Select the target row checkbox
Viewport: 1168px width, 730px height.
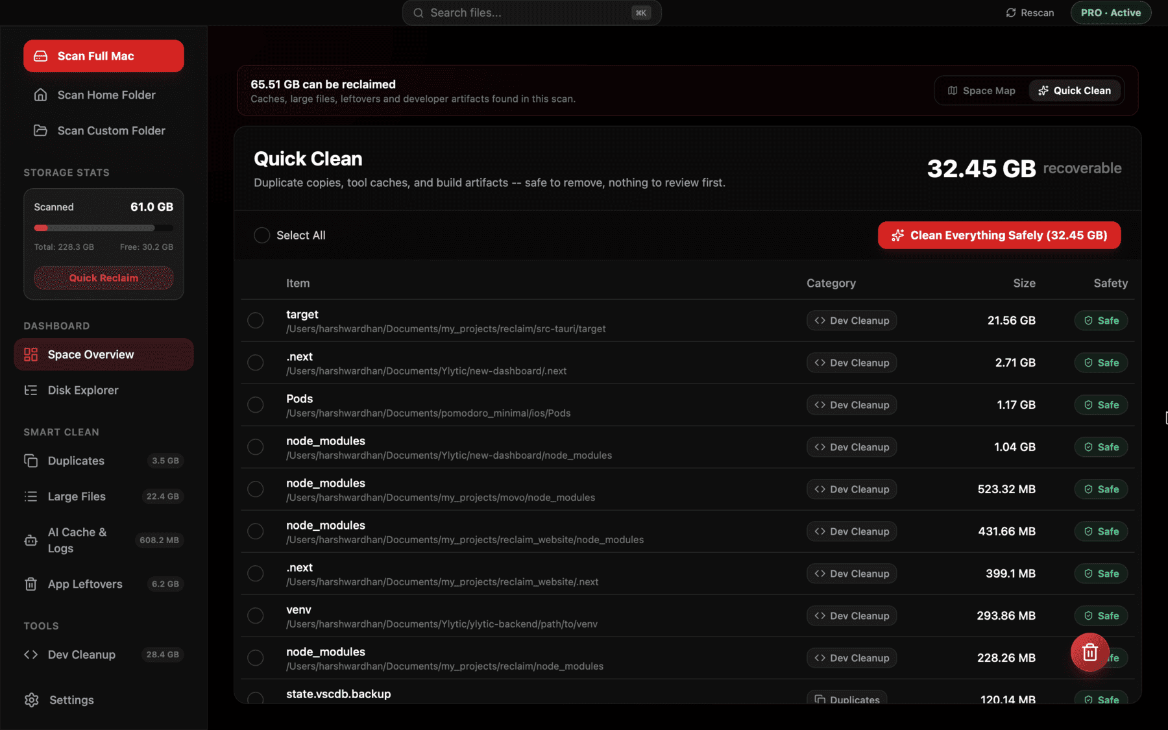(256, 321)
